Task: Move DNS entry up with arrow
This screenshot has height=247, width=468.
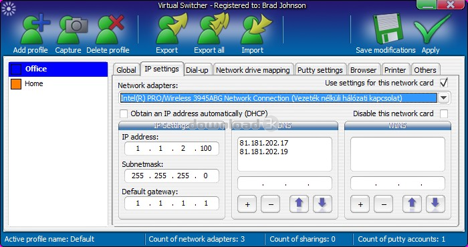Action: [x=299, y=204]
